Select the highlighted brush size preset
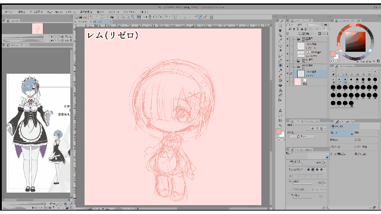The image size is (381, 214). 345,80
